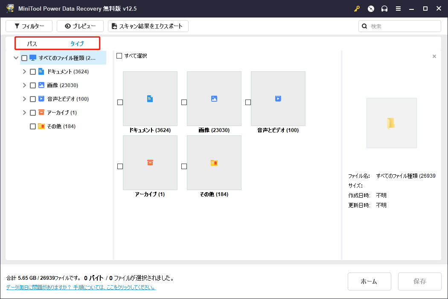This screenshot has width=448, height=299.
Task: Select 画像 (23030) tree label
Action: (x=63, y=85)
